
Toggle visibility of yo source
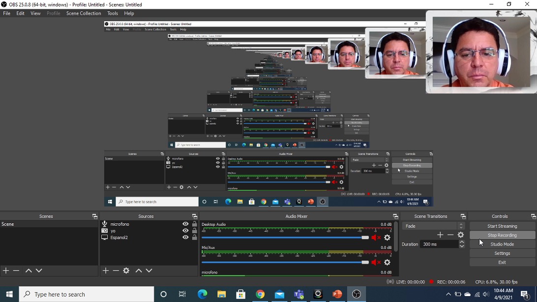coord(185,231)
